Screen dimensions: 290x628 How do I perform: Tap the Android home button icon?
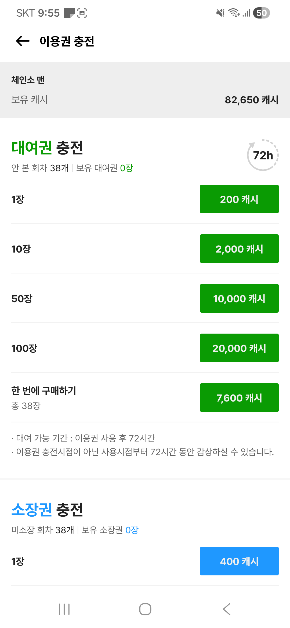pos(145,609)
